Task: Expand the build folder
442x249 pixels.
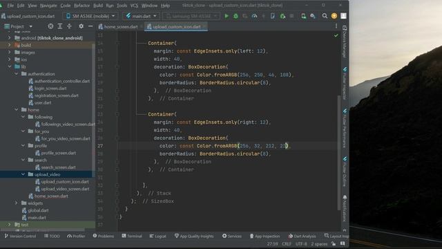Action: point(9,45)
